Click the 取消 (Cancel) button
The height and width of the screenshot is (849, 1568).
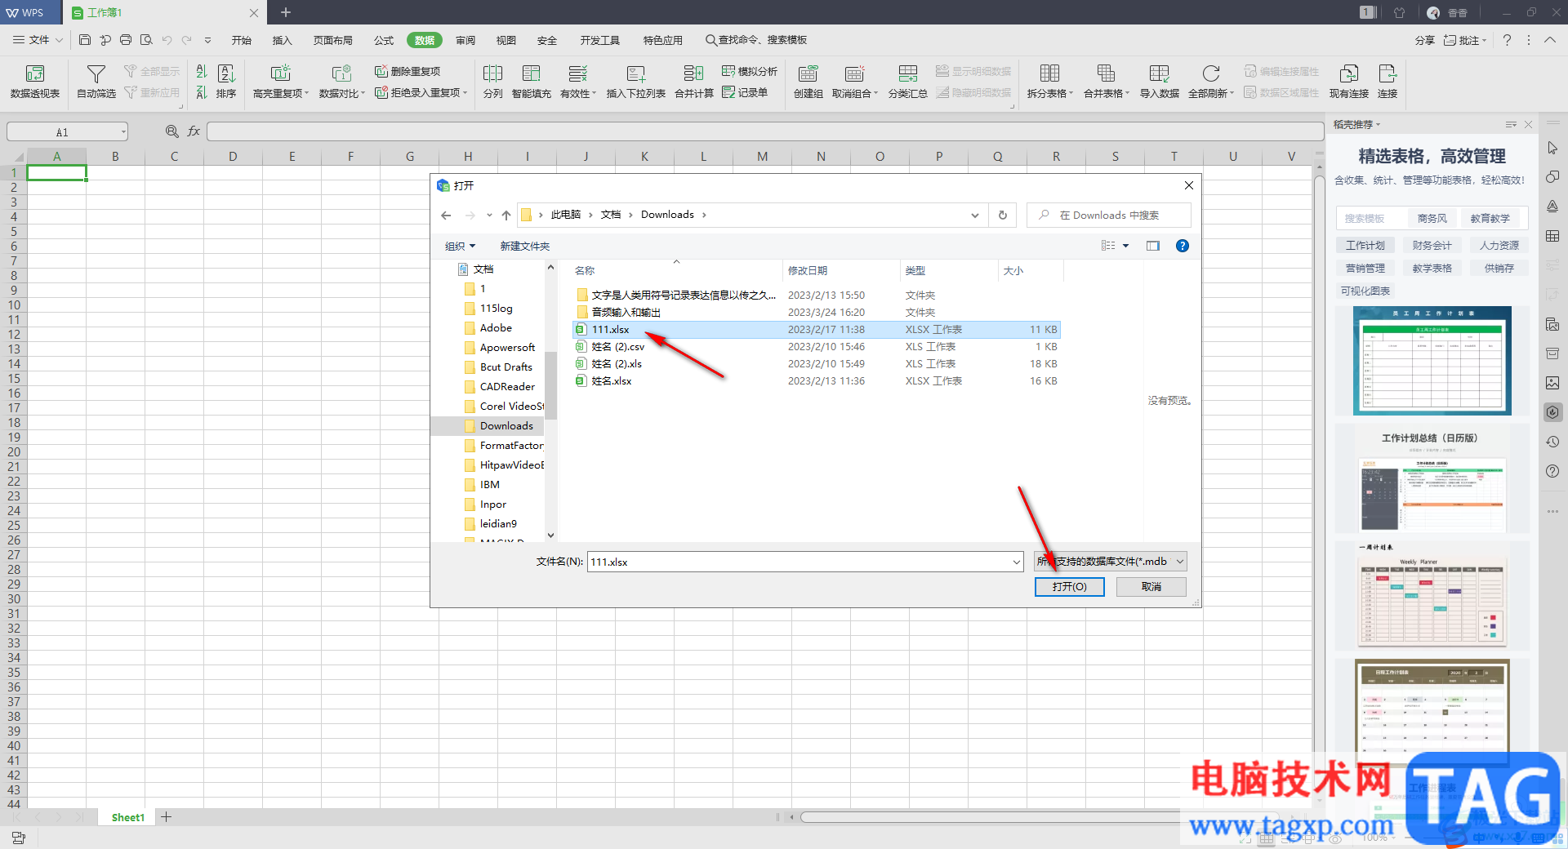tap(1151, 587)
